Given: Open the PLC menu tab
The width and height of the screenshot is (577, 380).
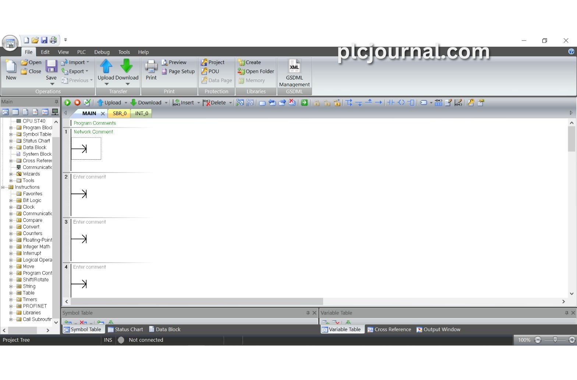Looking at the screenshot, I should pos(81,52).
